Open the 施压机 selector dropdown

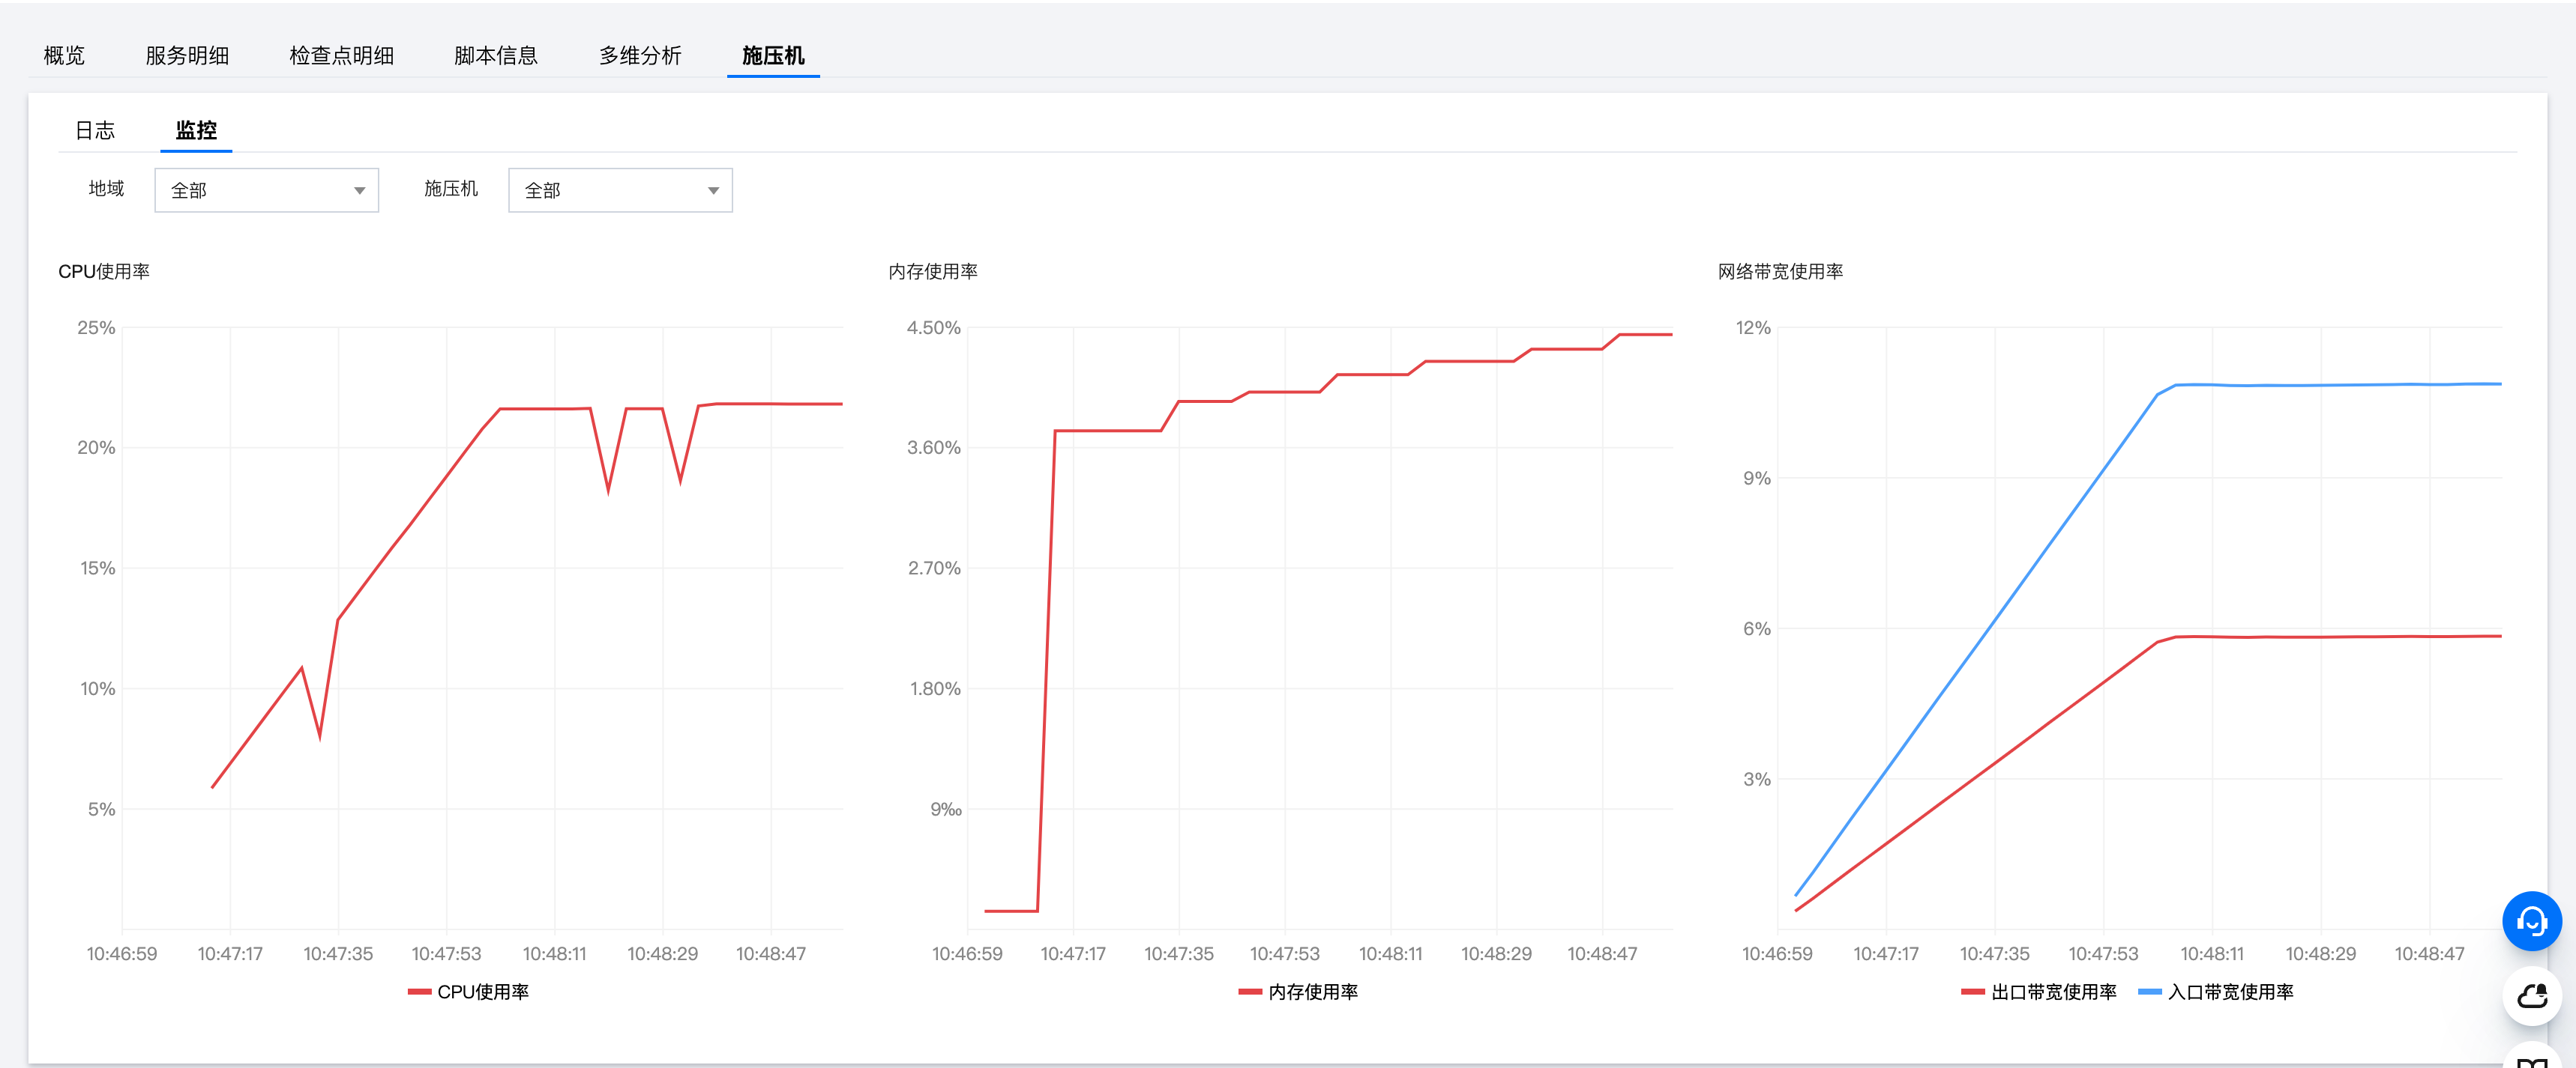coord(619,189)
